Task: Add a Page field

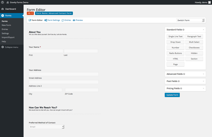Action: click(x=175, y=64)
